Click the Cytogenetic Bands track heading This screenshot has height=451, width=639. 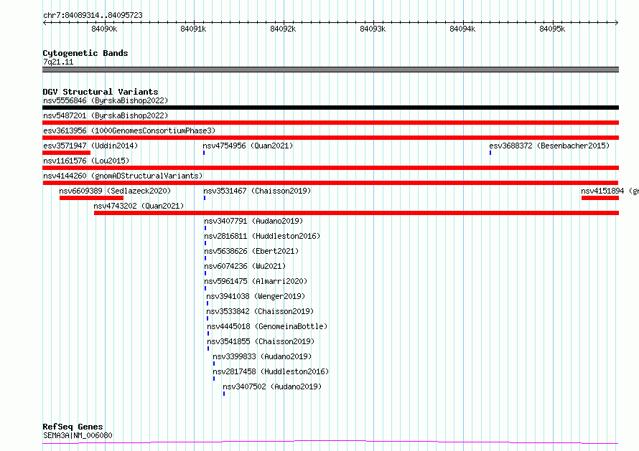[x=85, y=53]
